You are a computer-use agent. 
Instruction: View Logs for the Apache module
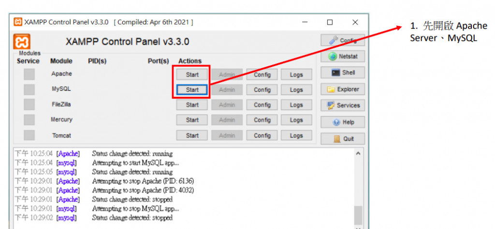click(296, 75)
